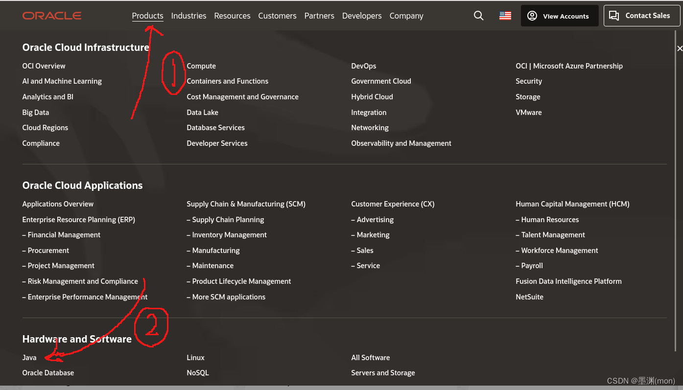Screen dimensions: 683x390
Task: Open the Linux link
Action: [x=196, y=358]
